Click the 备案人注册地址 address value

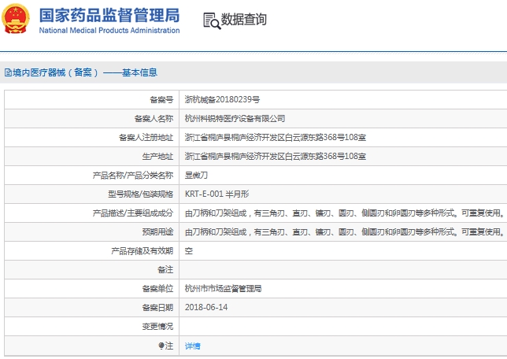[x=276, y=138]
